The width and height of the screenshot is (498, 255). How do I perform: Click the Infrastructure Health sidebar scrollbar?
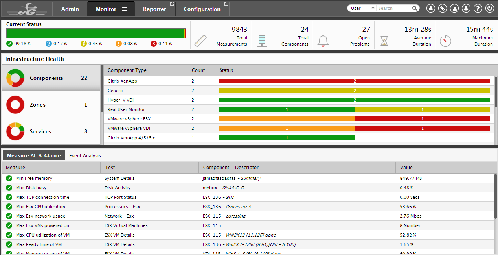tap(102, 89)
